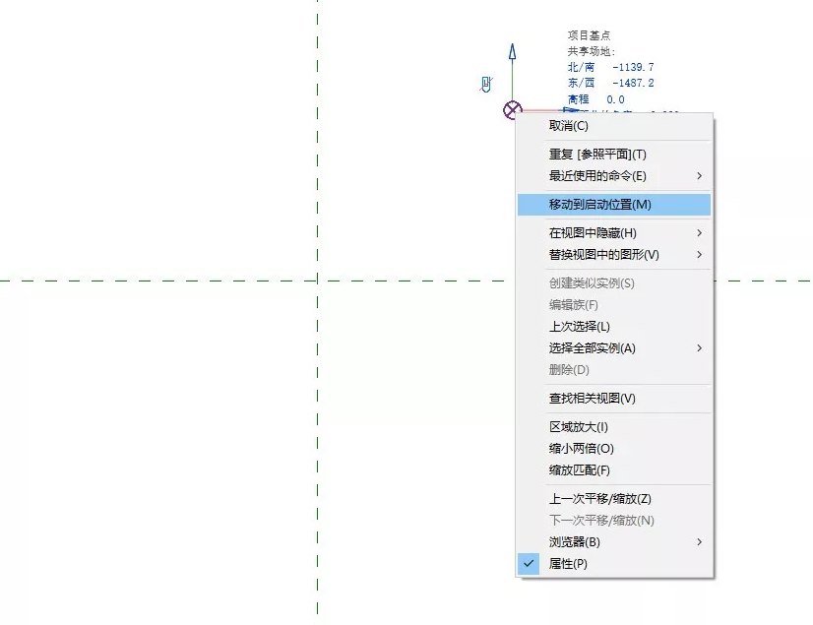This screenshot has height=625, width=813.
Task: Click the 北/南 value -1139.7
Action: 633,68
